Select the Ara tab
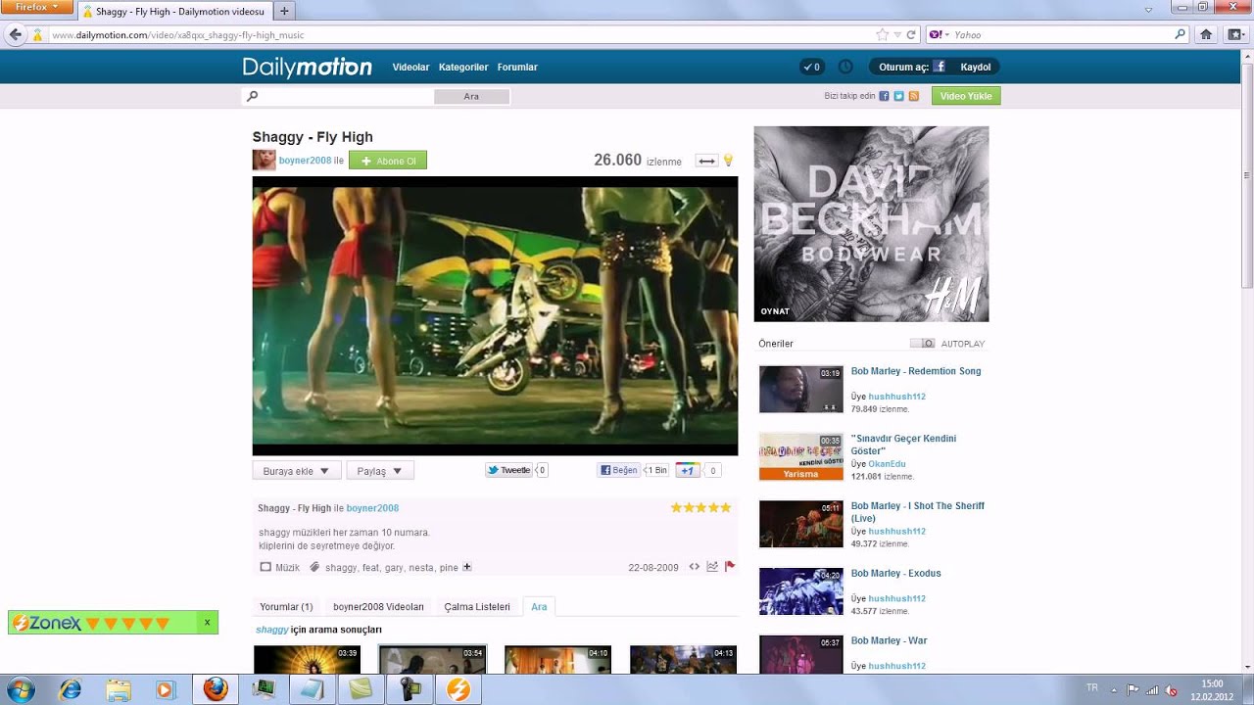 (539, 607)
